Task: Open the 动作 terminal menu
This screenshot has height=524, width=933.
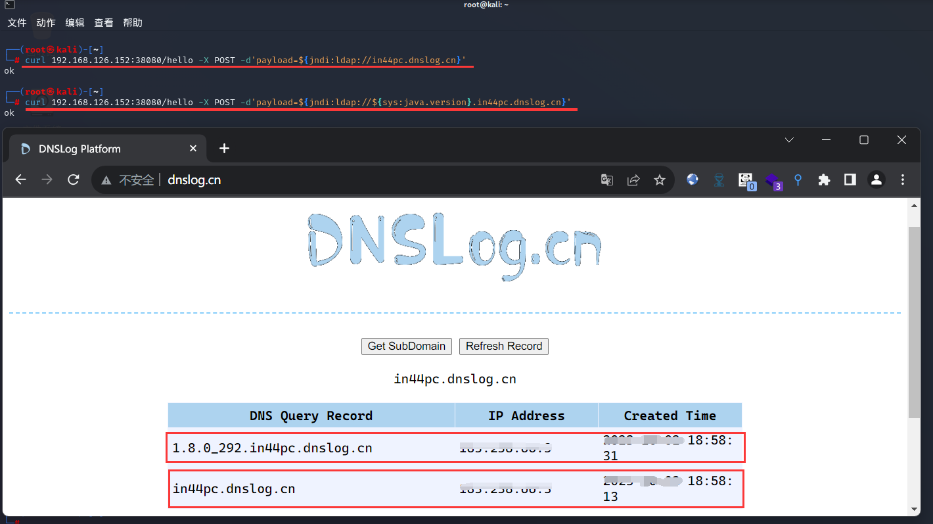Action: 46,23
